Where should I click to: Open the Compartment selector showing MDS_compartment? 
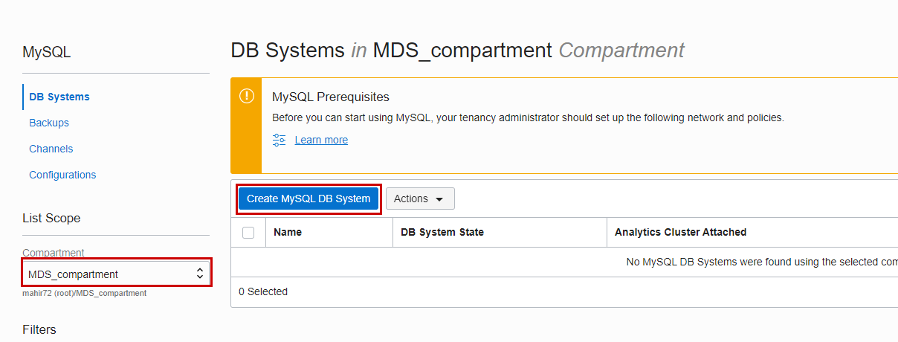(116, 274)
